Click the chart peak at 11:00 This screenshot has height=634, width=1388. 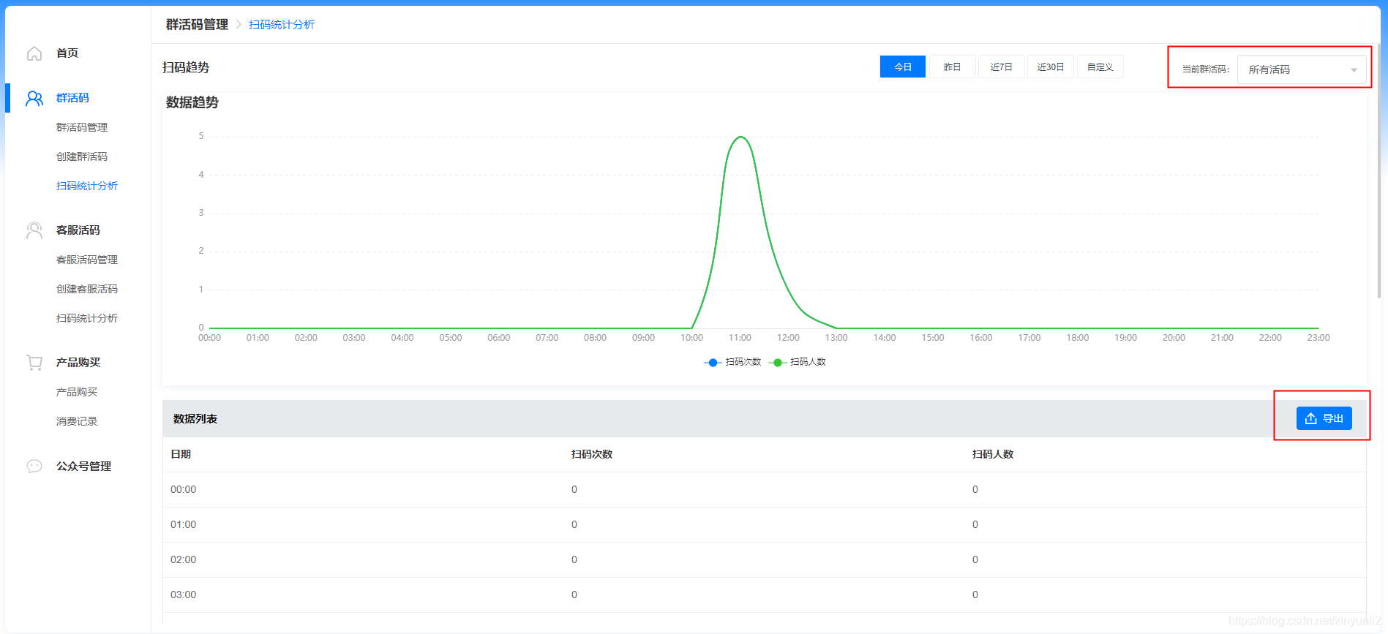coord(740,137)
